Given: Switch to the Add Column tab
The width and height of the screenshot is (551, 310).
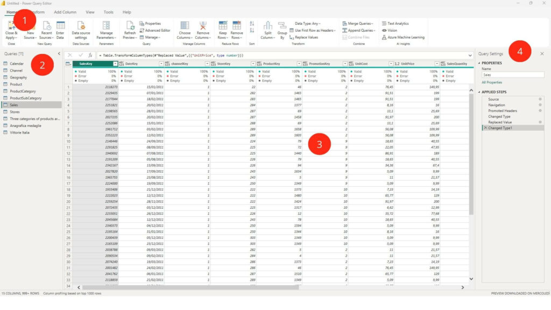Looking at the screenshot, I should point(65,12).
